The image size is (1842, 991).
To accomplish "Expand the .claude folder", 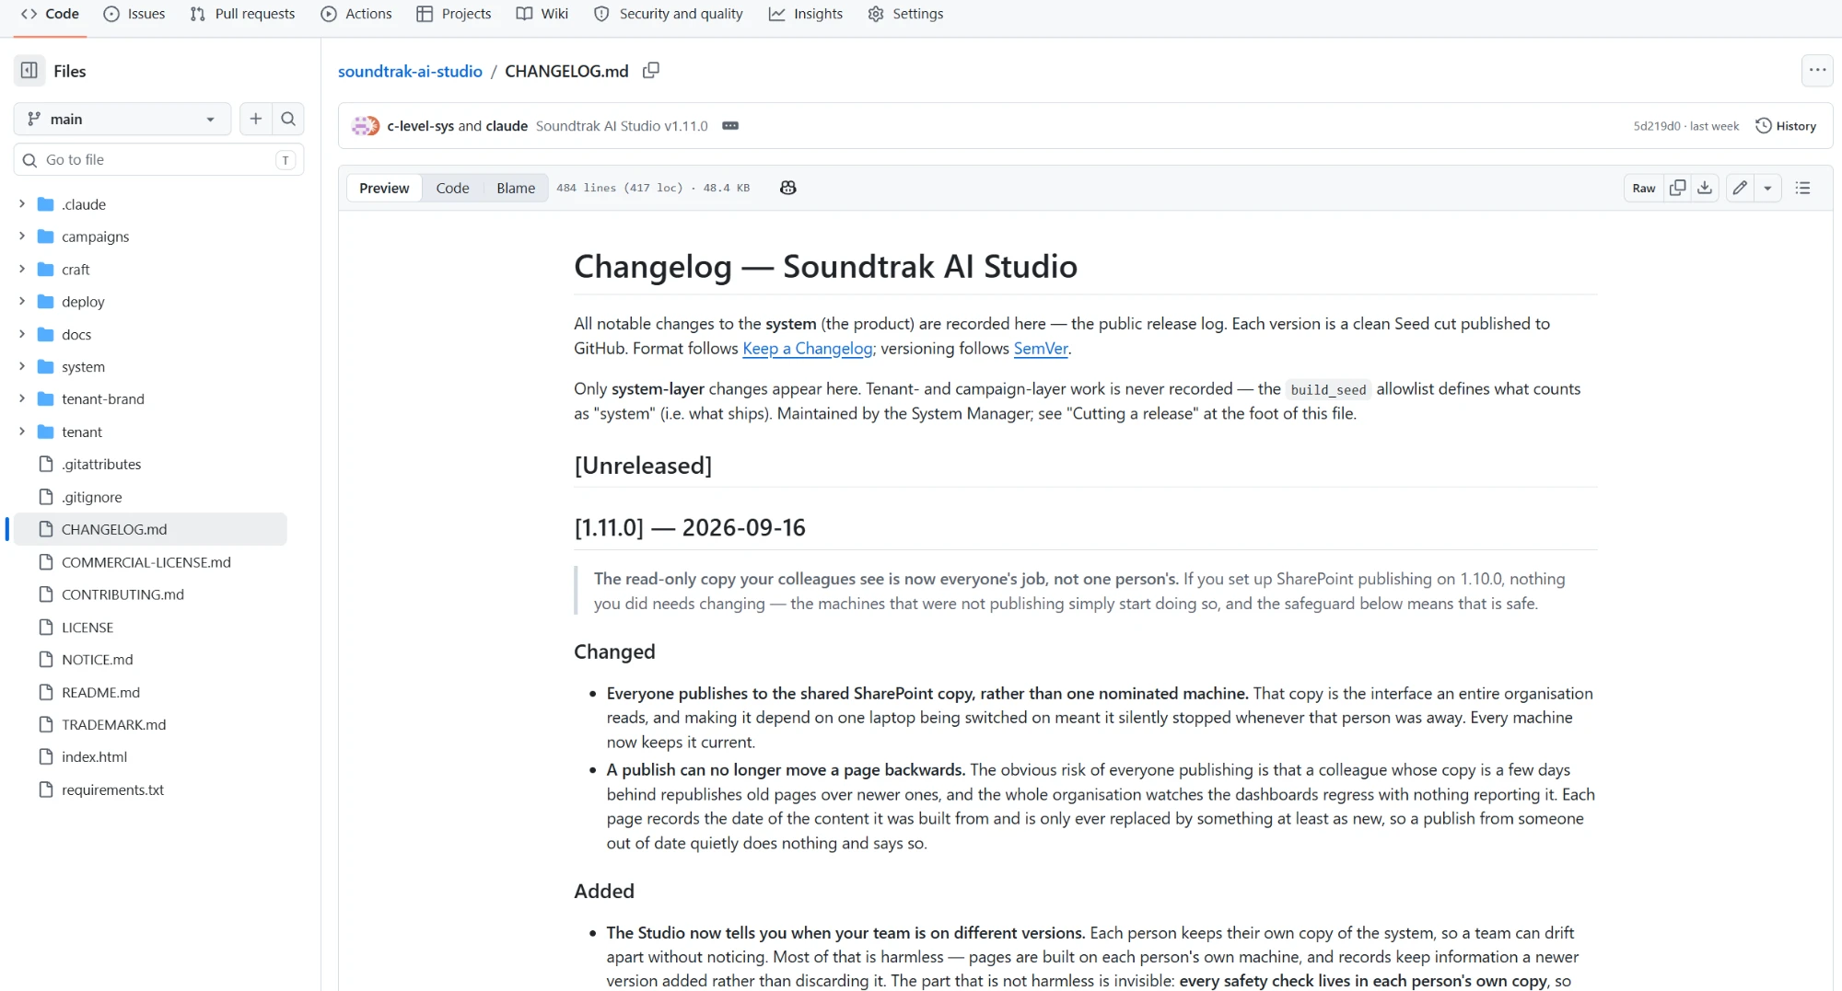I will coord(22,204).
